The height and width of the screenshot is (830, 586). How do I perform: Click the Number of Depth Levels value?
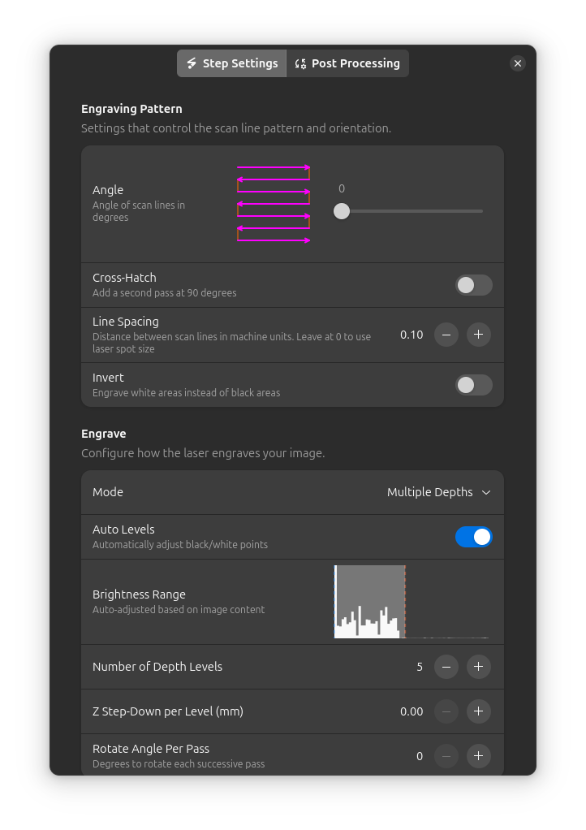419,667
